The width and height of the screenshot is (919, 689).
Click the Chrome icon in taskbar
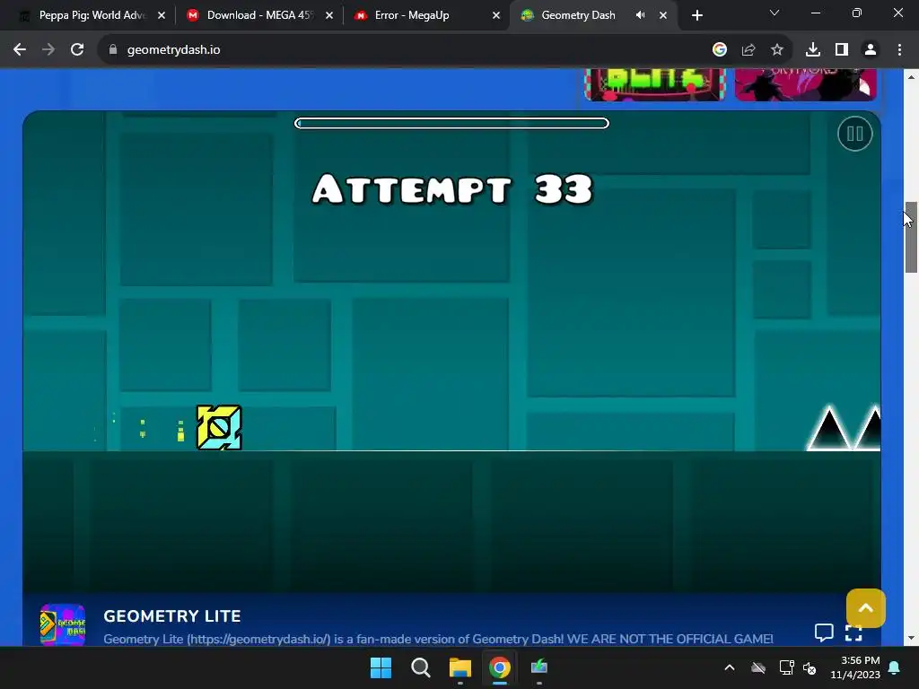pos(500,667)
